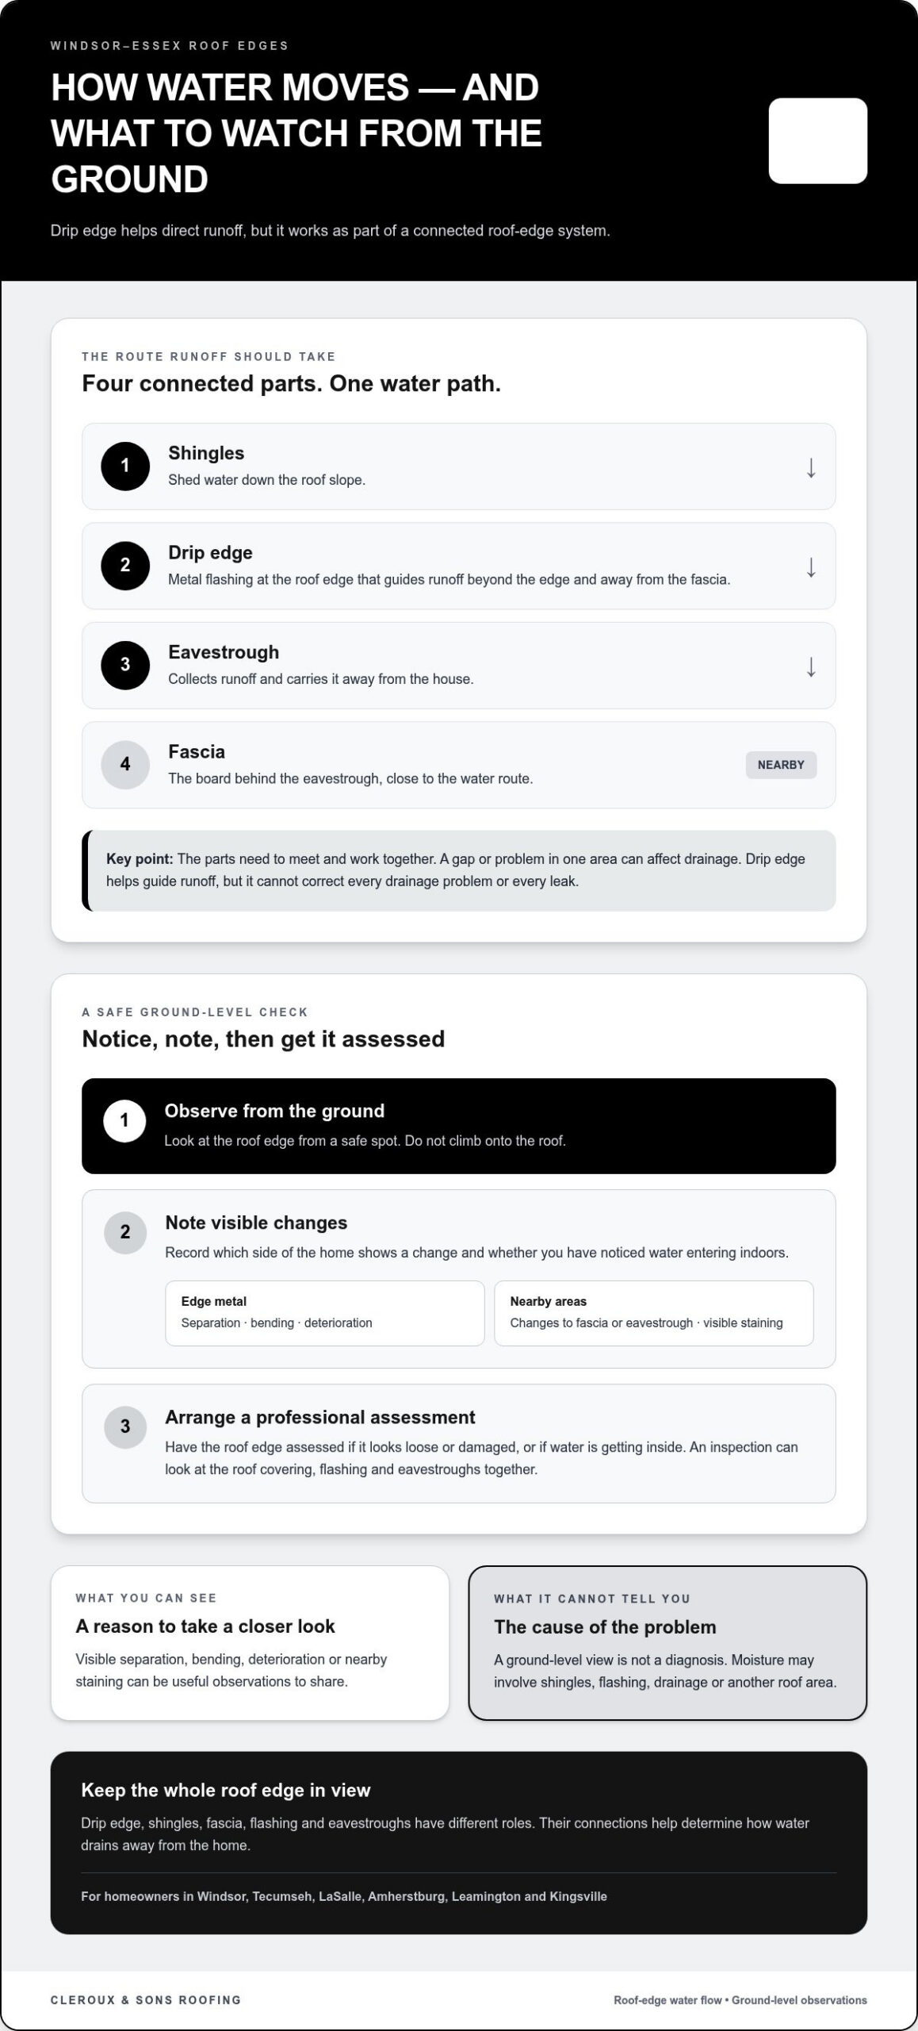
Task: Click the white 1 circle in Observe step
Action: tap(124, 1120)
